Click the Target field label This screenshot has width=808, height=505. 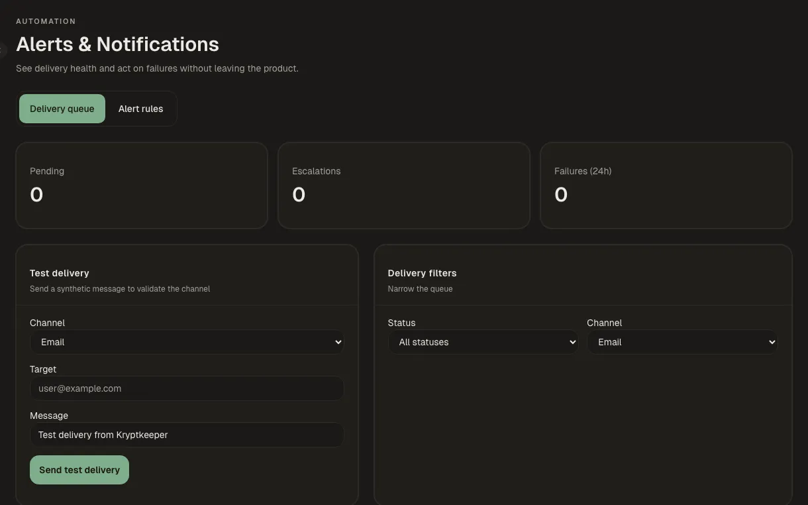tap(43, 369)
